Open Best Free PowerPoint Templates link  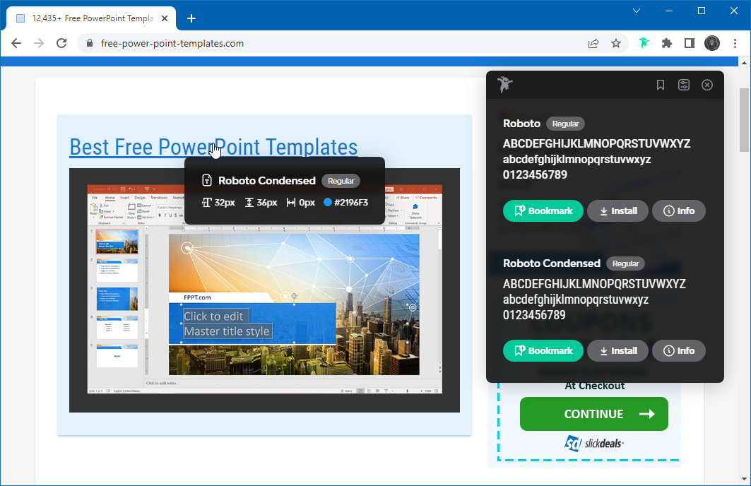(x=213, y=146)
